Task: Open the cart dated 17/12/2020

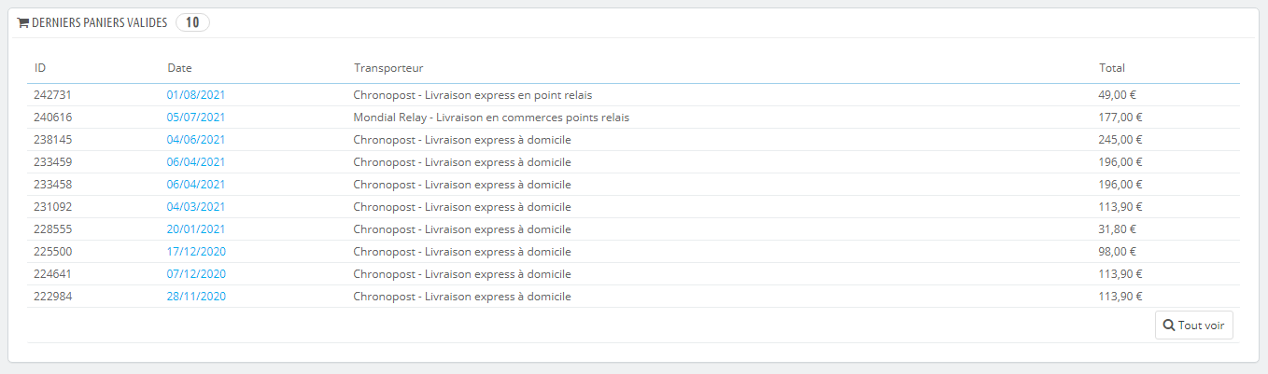Action: coord(196,252)
